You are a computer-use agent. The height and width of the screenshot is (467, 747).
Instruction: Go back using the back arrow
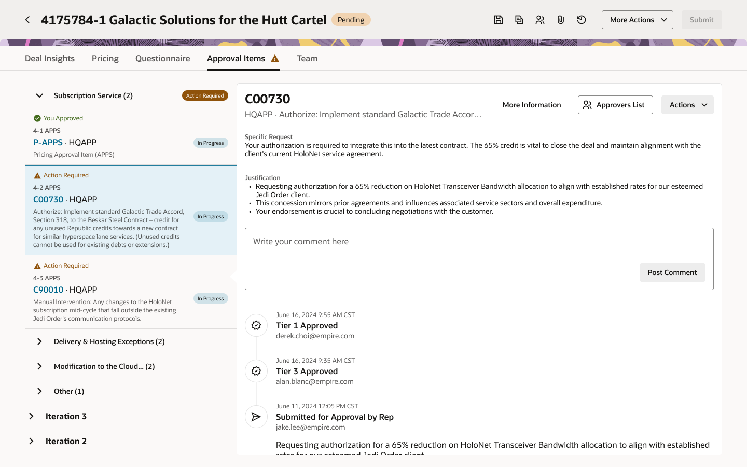[x=27, y=20]
